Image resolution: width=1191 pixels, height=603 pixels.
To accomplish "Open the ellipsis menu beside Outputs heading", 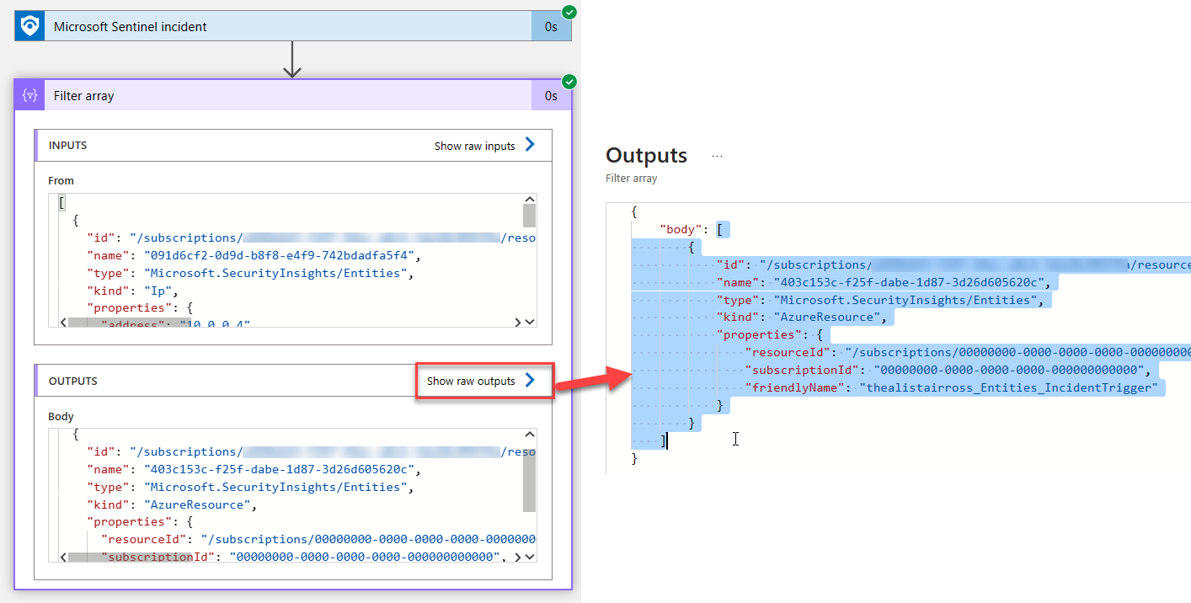I will pos(718,156).
